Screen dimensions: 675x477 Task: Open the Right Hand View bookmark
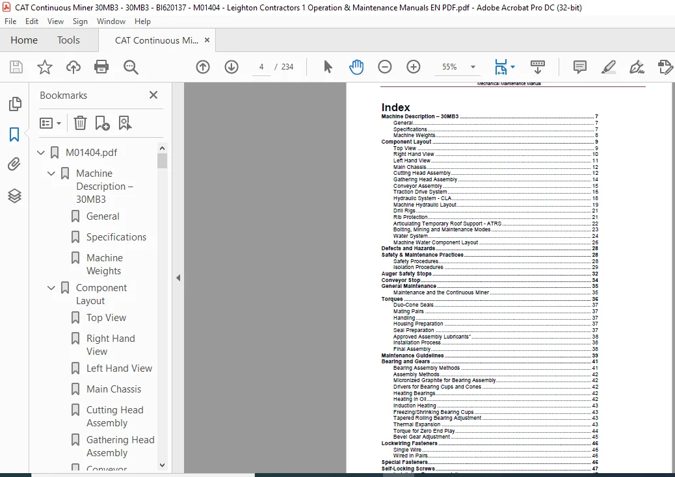click(111, 345)
